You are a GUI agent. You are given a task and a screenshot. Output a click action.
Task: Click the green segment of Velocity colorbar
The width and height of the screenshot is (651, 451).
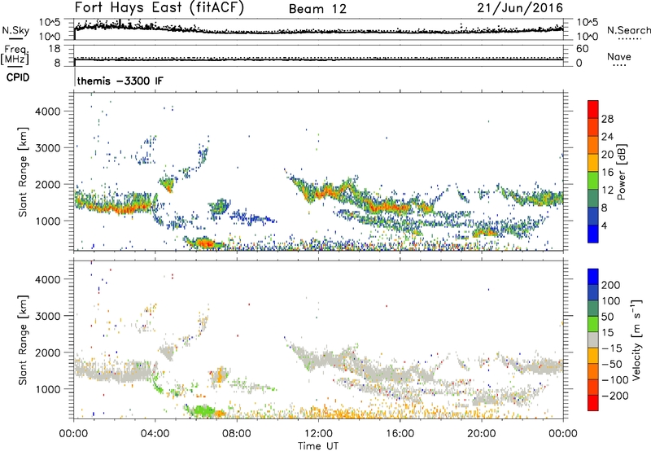[593, 324]
